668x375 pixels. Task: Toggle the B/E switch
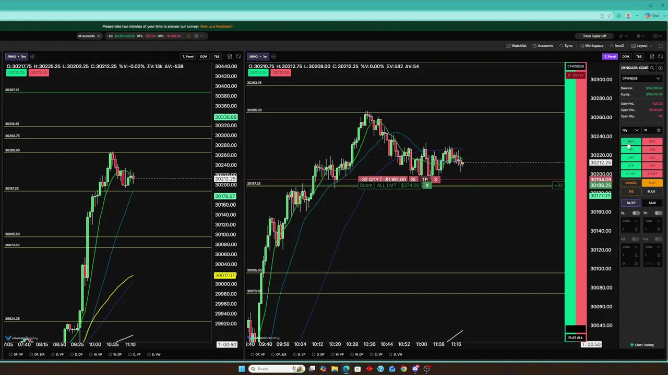(636, 239)
